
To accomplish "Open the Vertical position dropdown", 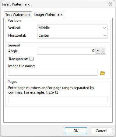I will click(x=72, y=28).
